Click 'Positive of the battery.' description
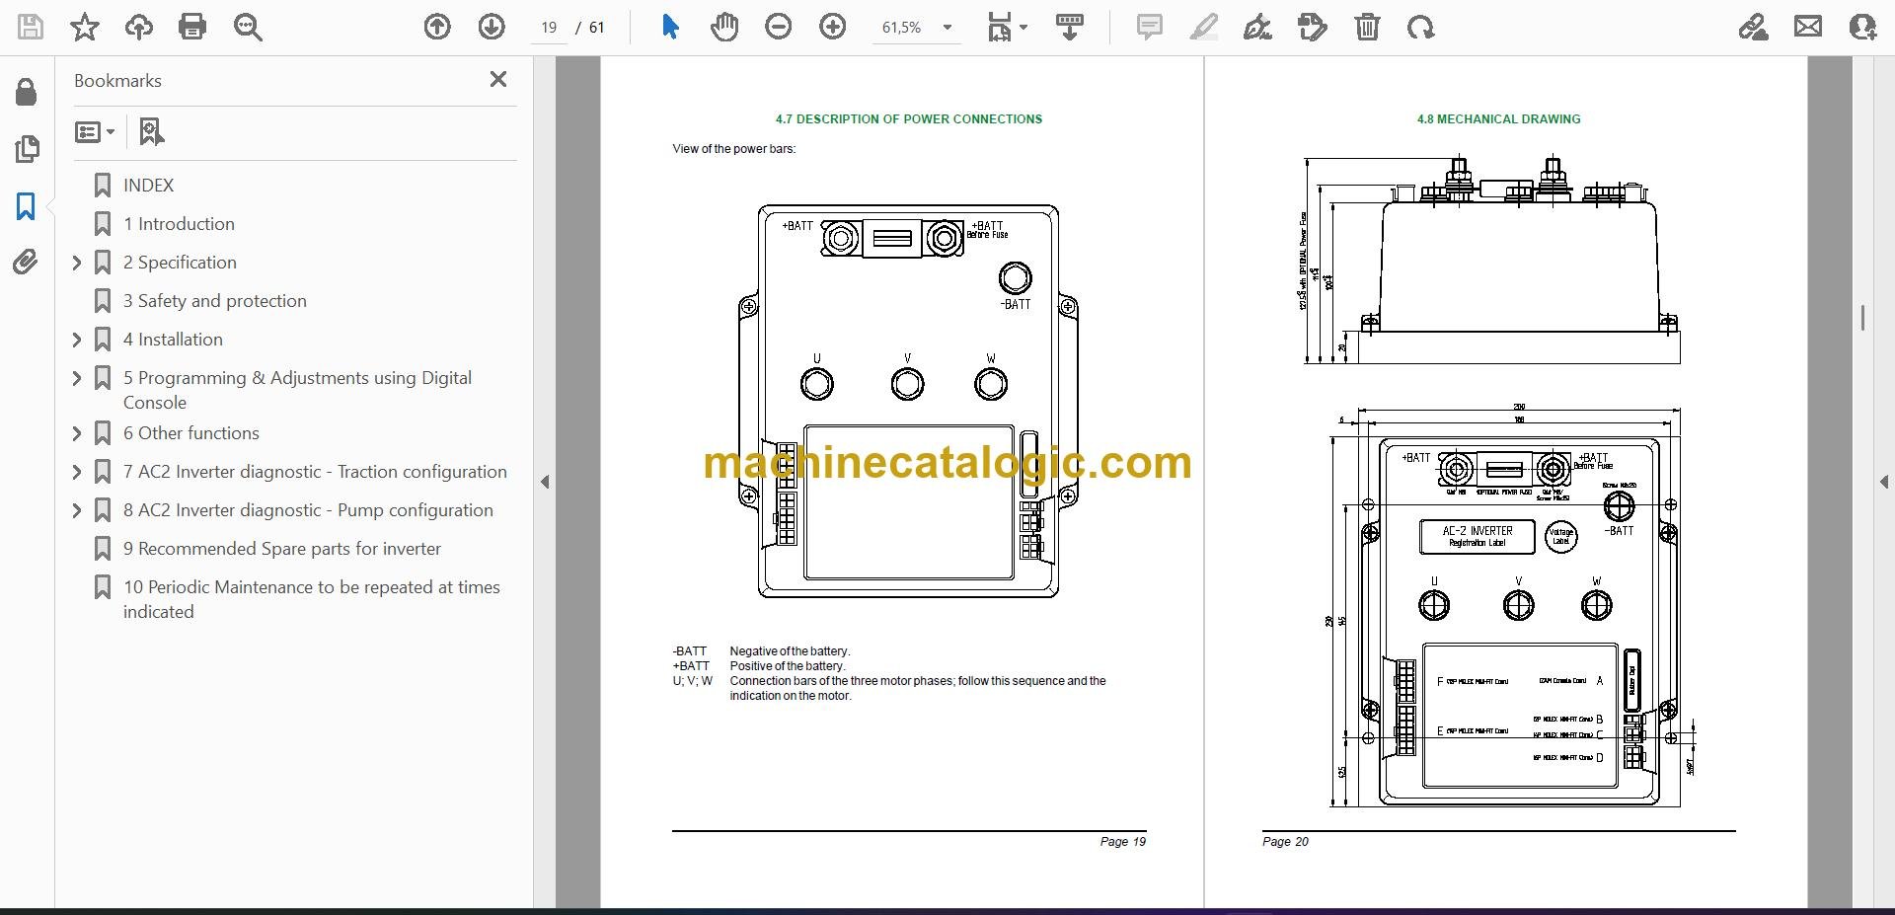The height and width of the screenshot is (915, 1895). click(788, 666)
